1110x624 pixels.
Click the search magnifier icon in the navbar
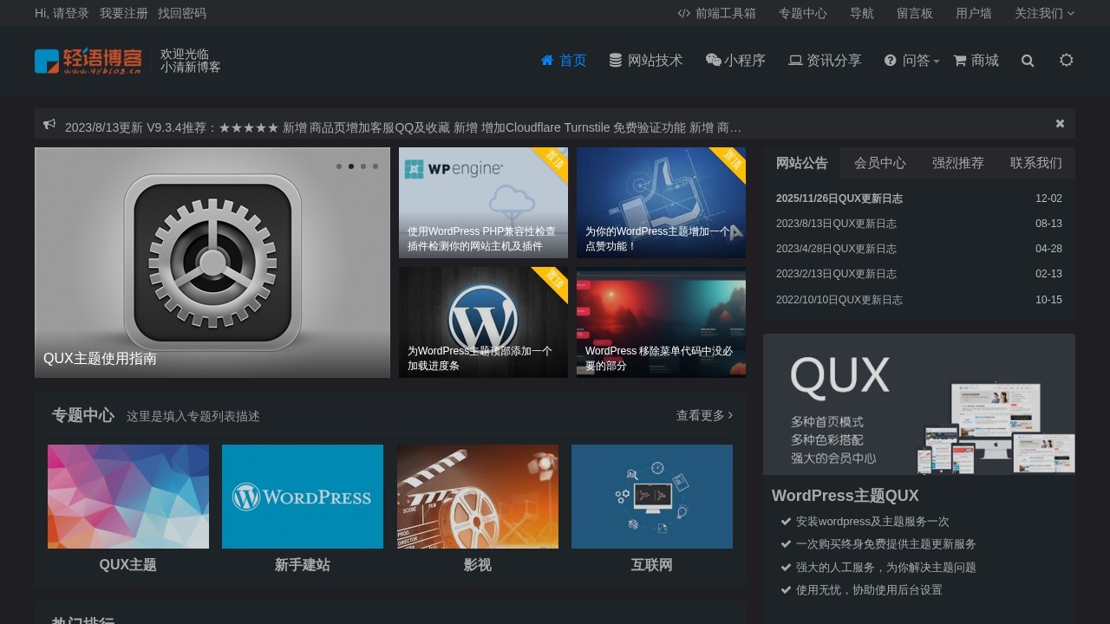tap(1028, 60)
